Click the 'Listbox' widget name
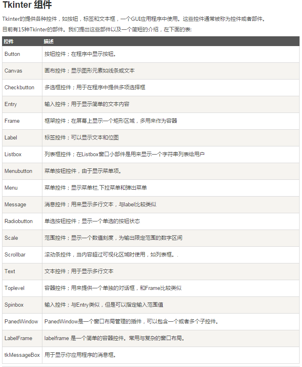Screen dimensions: 302x367 13,155
